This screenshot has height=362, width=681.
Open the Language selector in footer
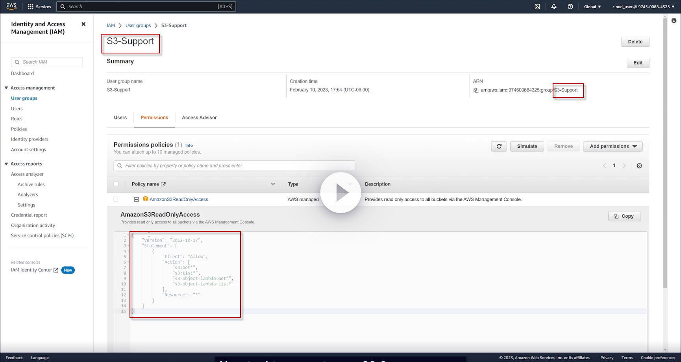pos(40,358)
